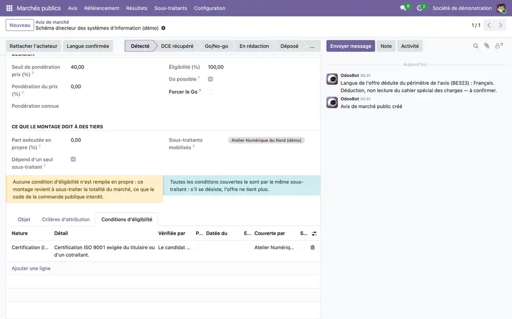The height and width of the screenshot is (319, 512).
Task: Show help tooltip for Go possible
Action: [x=199, y=78]
